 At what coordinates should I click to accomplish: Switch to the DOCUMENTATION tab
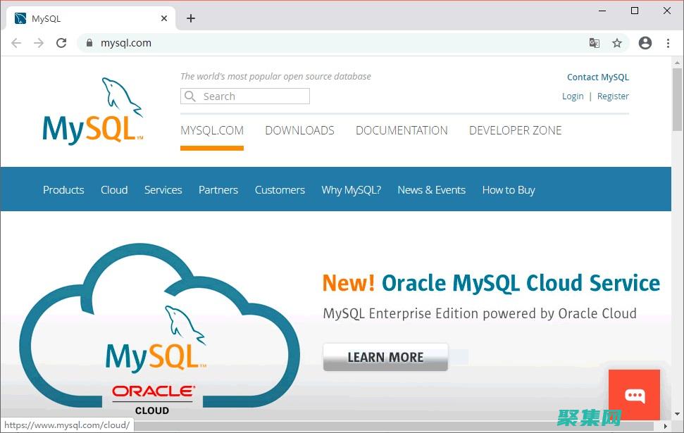[402, 130]
